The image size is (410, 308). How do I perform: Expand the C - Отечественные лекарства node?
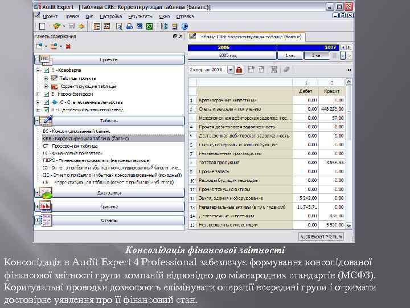[38, 102]
